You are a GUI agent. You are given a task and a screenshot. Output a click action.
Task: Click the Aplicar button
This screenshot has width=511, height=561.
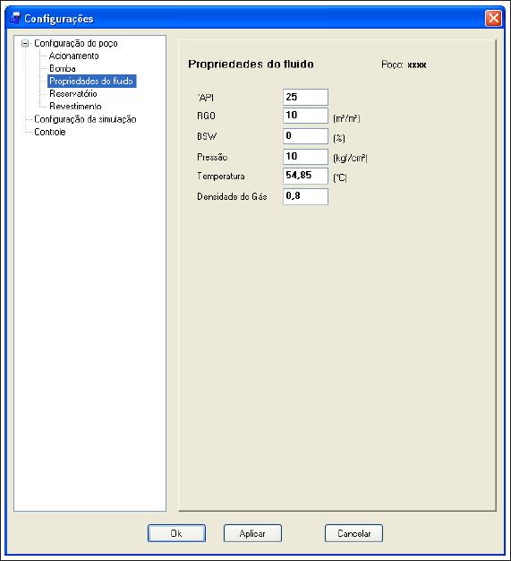tap(252, 533)
